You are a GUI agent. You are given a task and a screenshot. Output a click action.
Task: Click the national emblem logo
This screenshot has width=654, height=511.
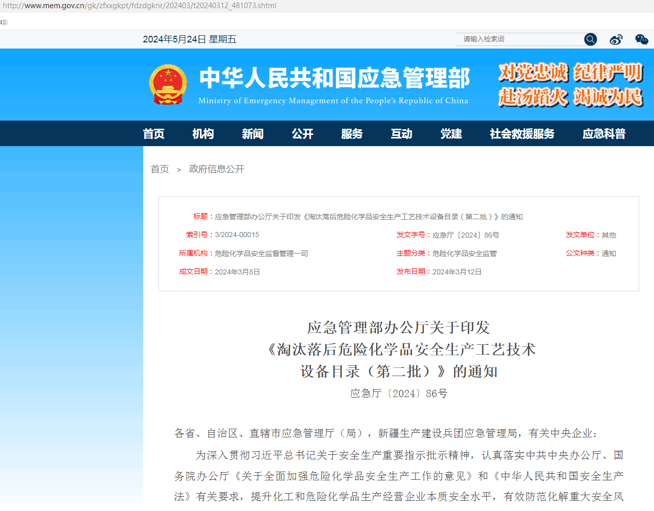pyautogui.click(x=168, y=84)
